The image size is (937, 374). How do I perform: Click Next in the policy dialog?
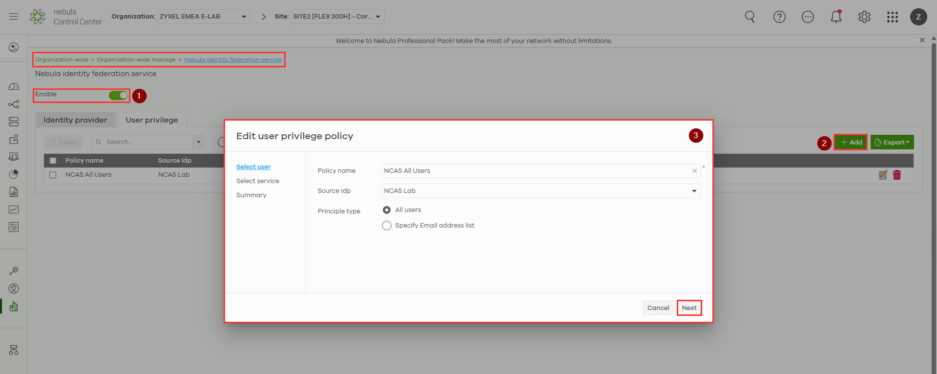click(x=689, y=308)
